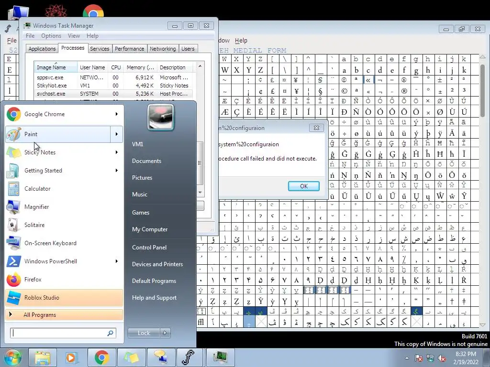Screen dimensions: 490x367
Task: Open Pictures from Start menu
Action: pyautogui.click(x=142, y=178)
